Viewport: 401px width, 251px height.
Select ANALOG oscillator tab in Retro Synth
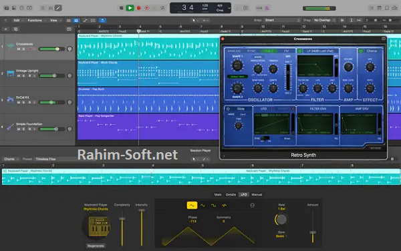click(x=235, y=51)
